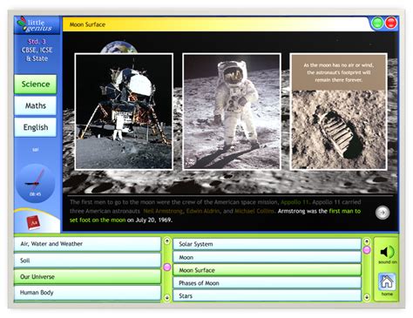Click the red round window button

[391, 23]
